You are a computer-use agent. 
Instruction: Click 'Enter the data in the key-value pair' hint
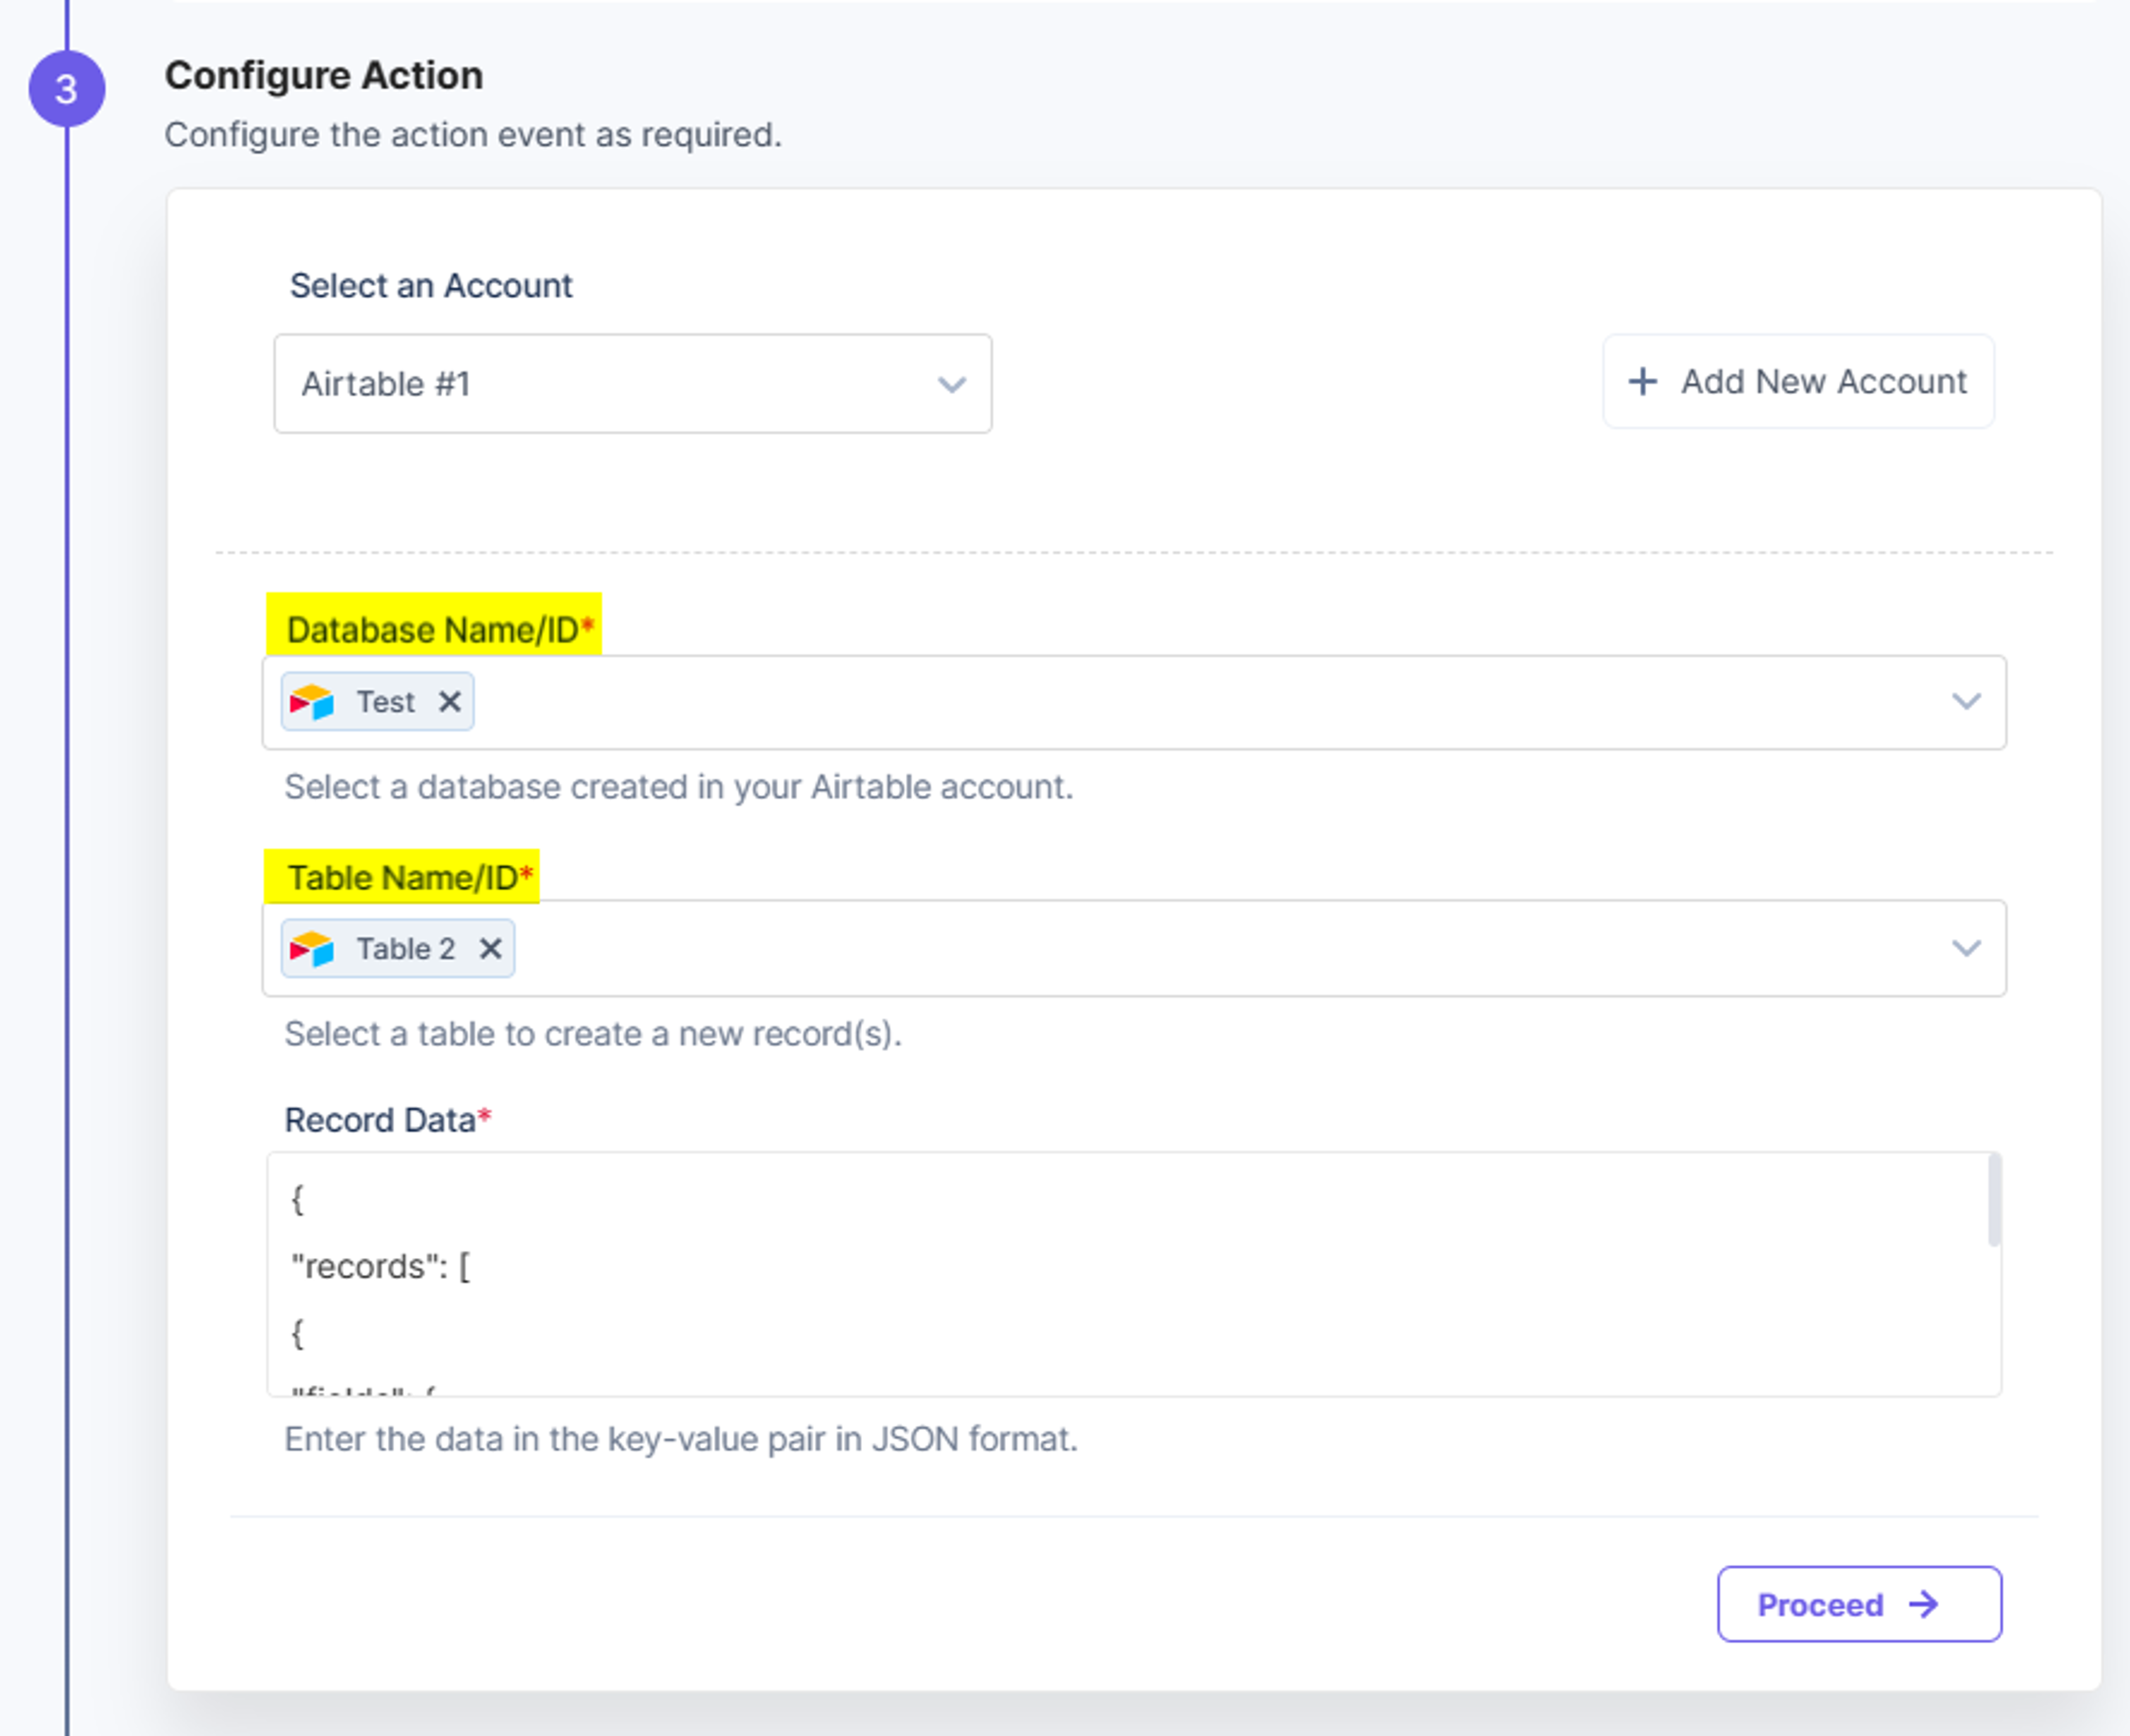681,1439
